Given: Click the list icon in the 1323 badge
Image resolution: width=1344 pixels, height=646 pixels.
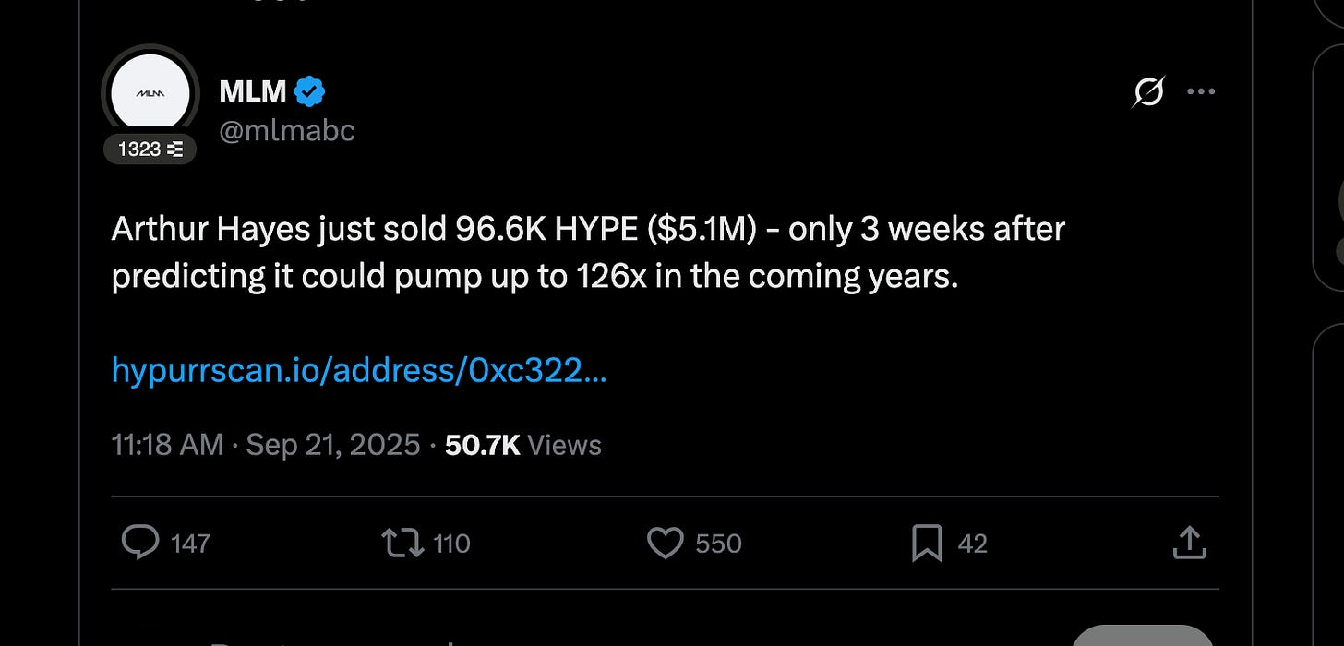Looking at the screenshot, I should (176, 149).
